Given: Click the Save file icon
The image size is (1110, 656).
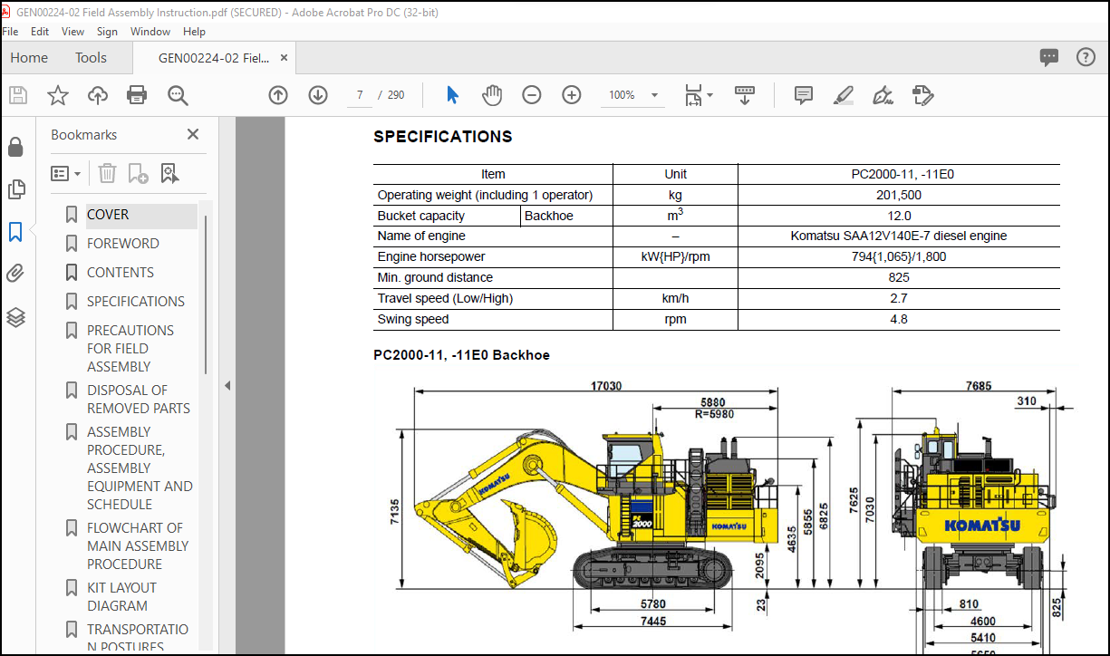Looking at the screenshot, I should [x=18, y=95].
